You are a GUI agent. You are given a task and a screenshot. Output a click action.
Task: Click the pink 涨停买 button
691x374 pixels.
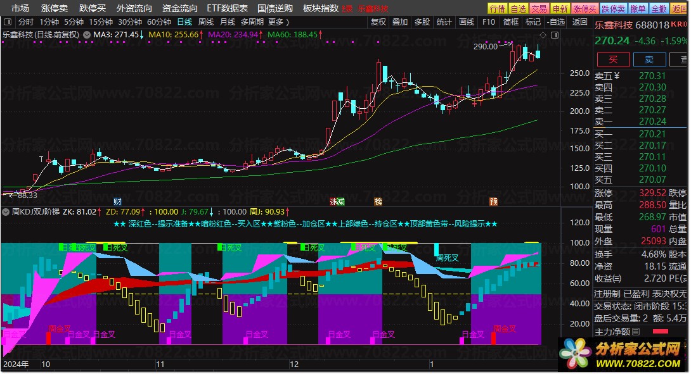pyautogui.click(x=584, y=9)
